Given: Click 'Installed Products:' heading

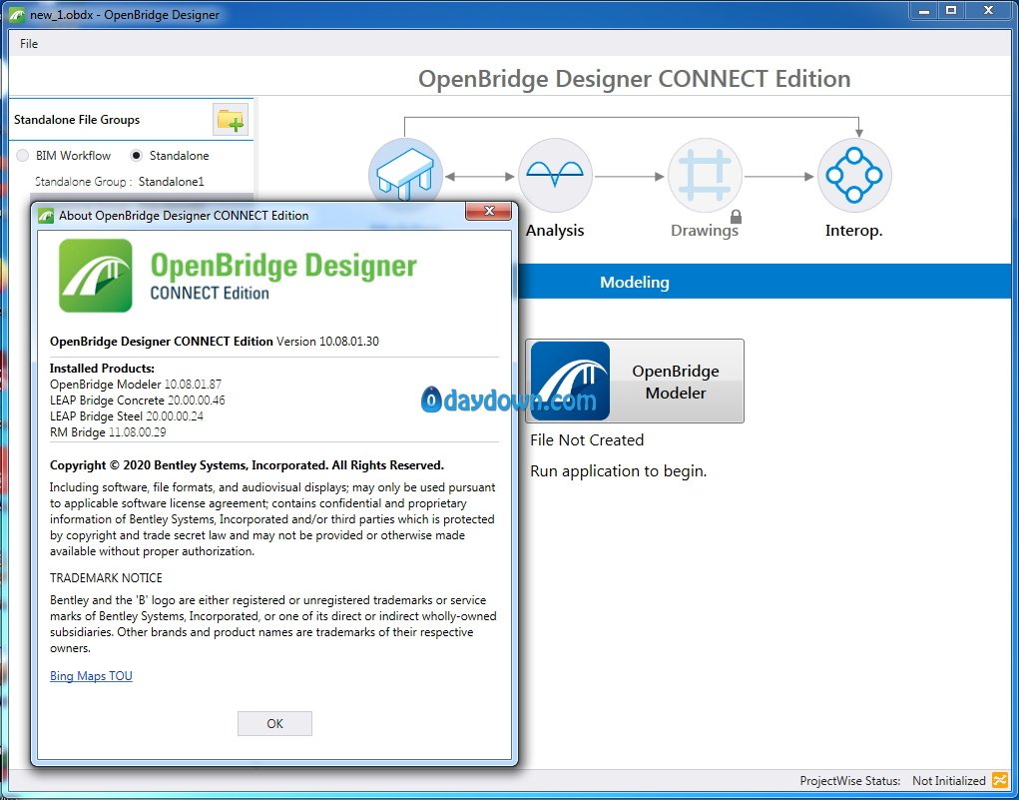Looking at the screenshot, I should 102,369.
